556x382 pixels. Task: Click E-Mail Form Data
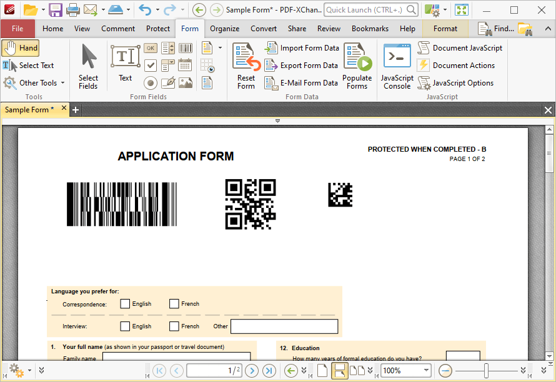click(x=301, y=83)
